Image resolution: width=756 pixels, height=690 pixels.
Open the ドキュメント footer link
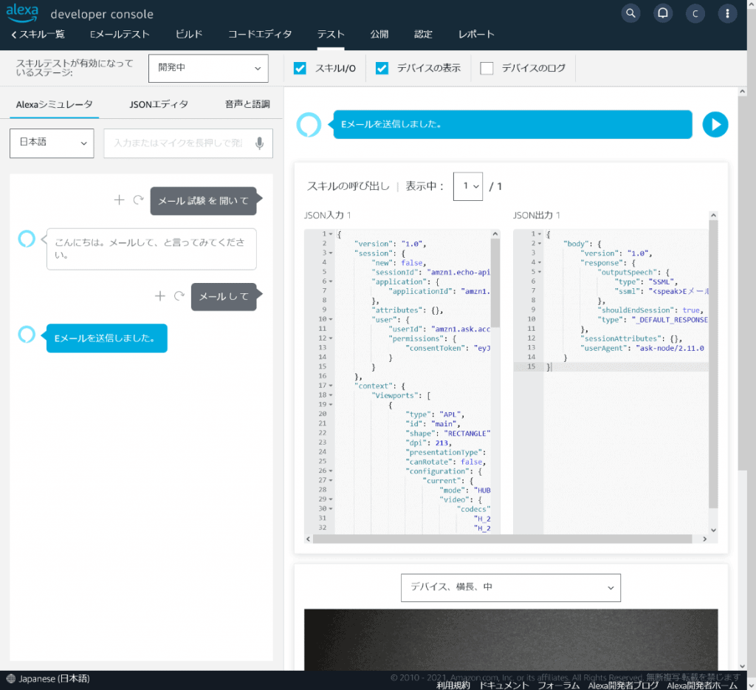click(x=504, y=685)
